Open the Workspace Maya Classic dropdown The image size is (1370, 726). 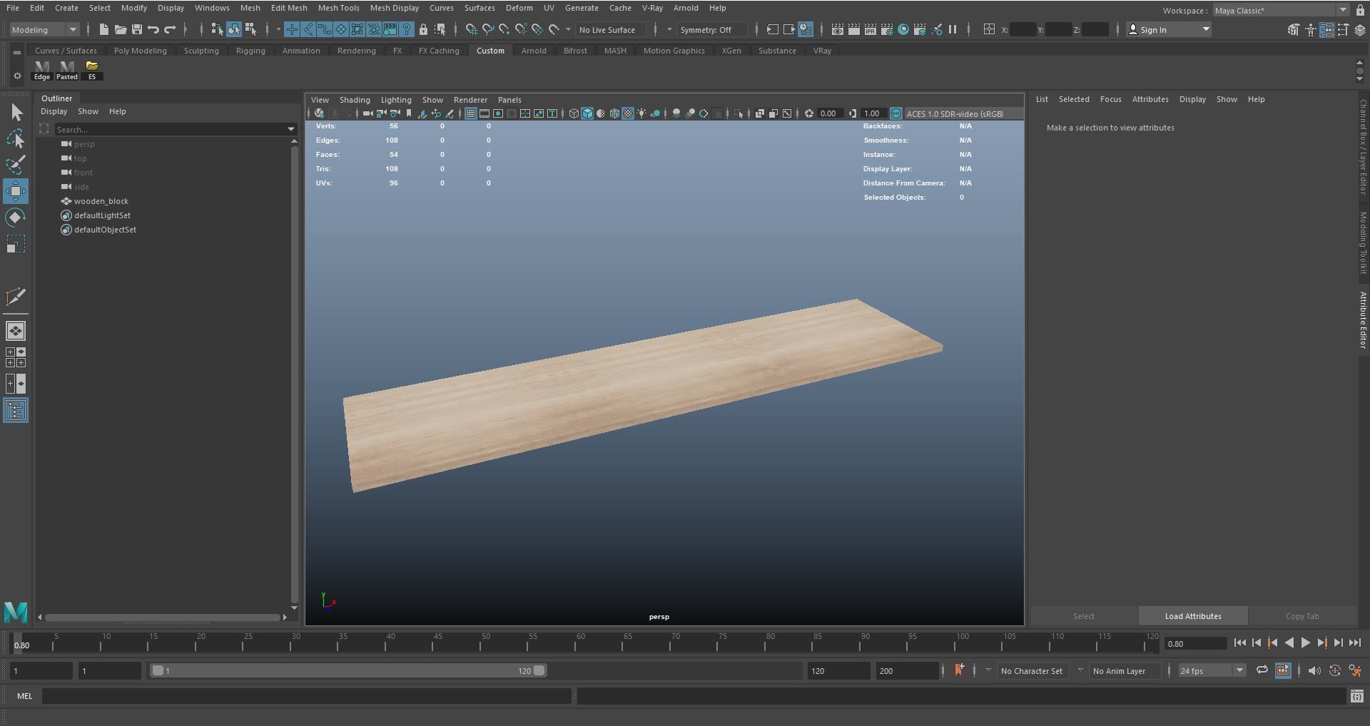pos(1281,10)
